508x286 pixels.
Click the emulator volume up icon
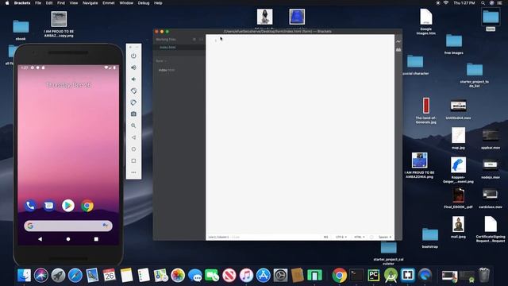click(133, 68)
